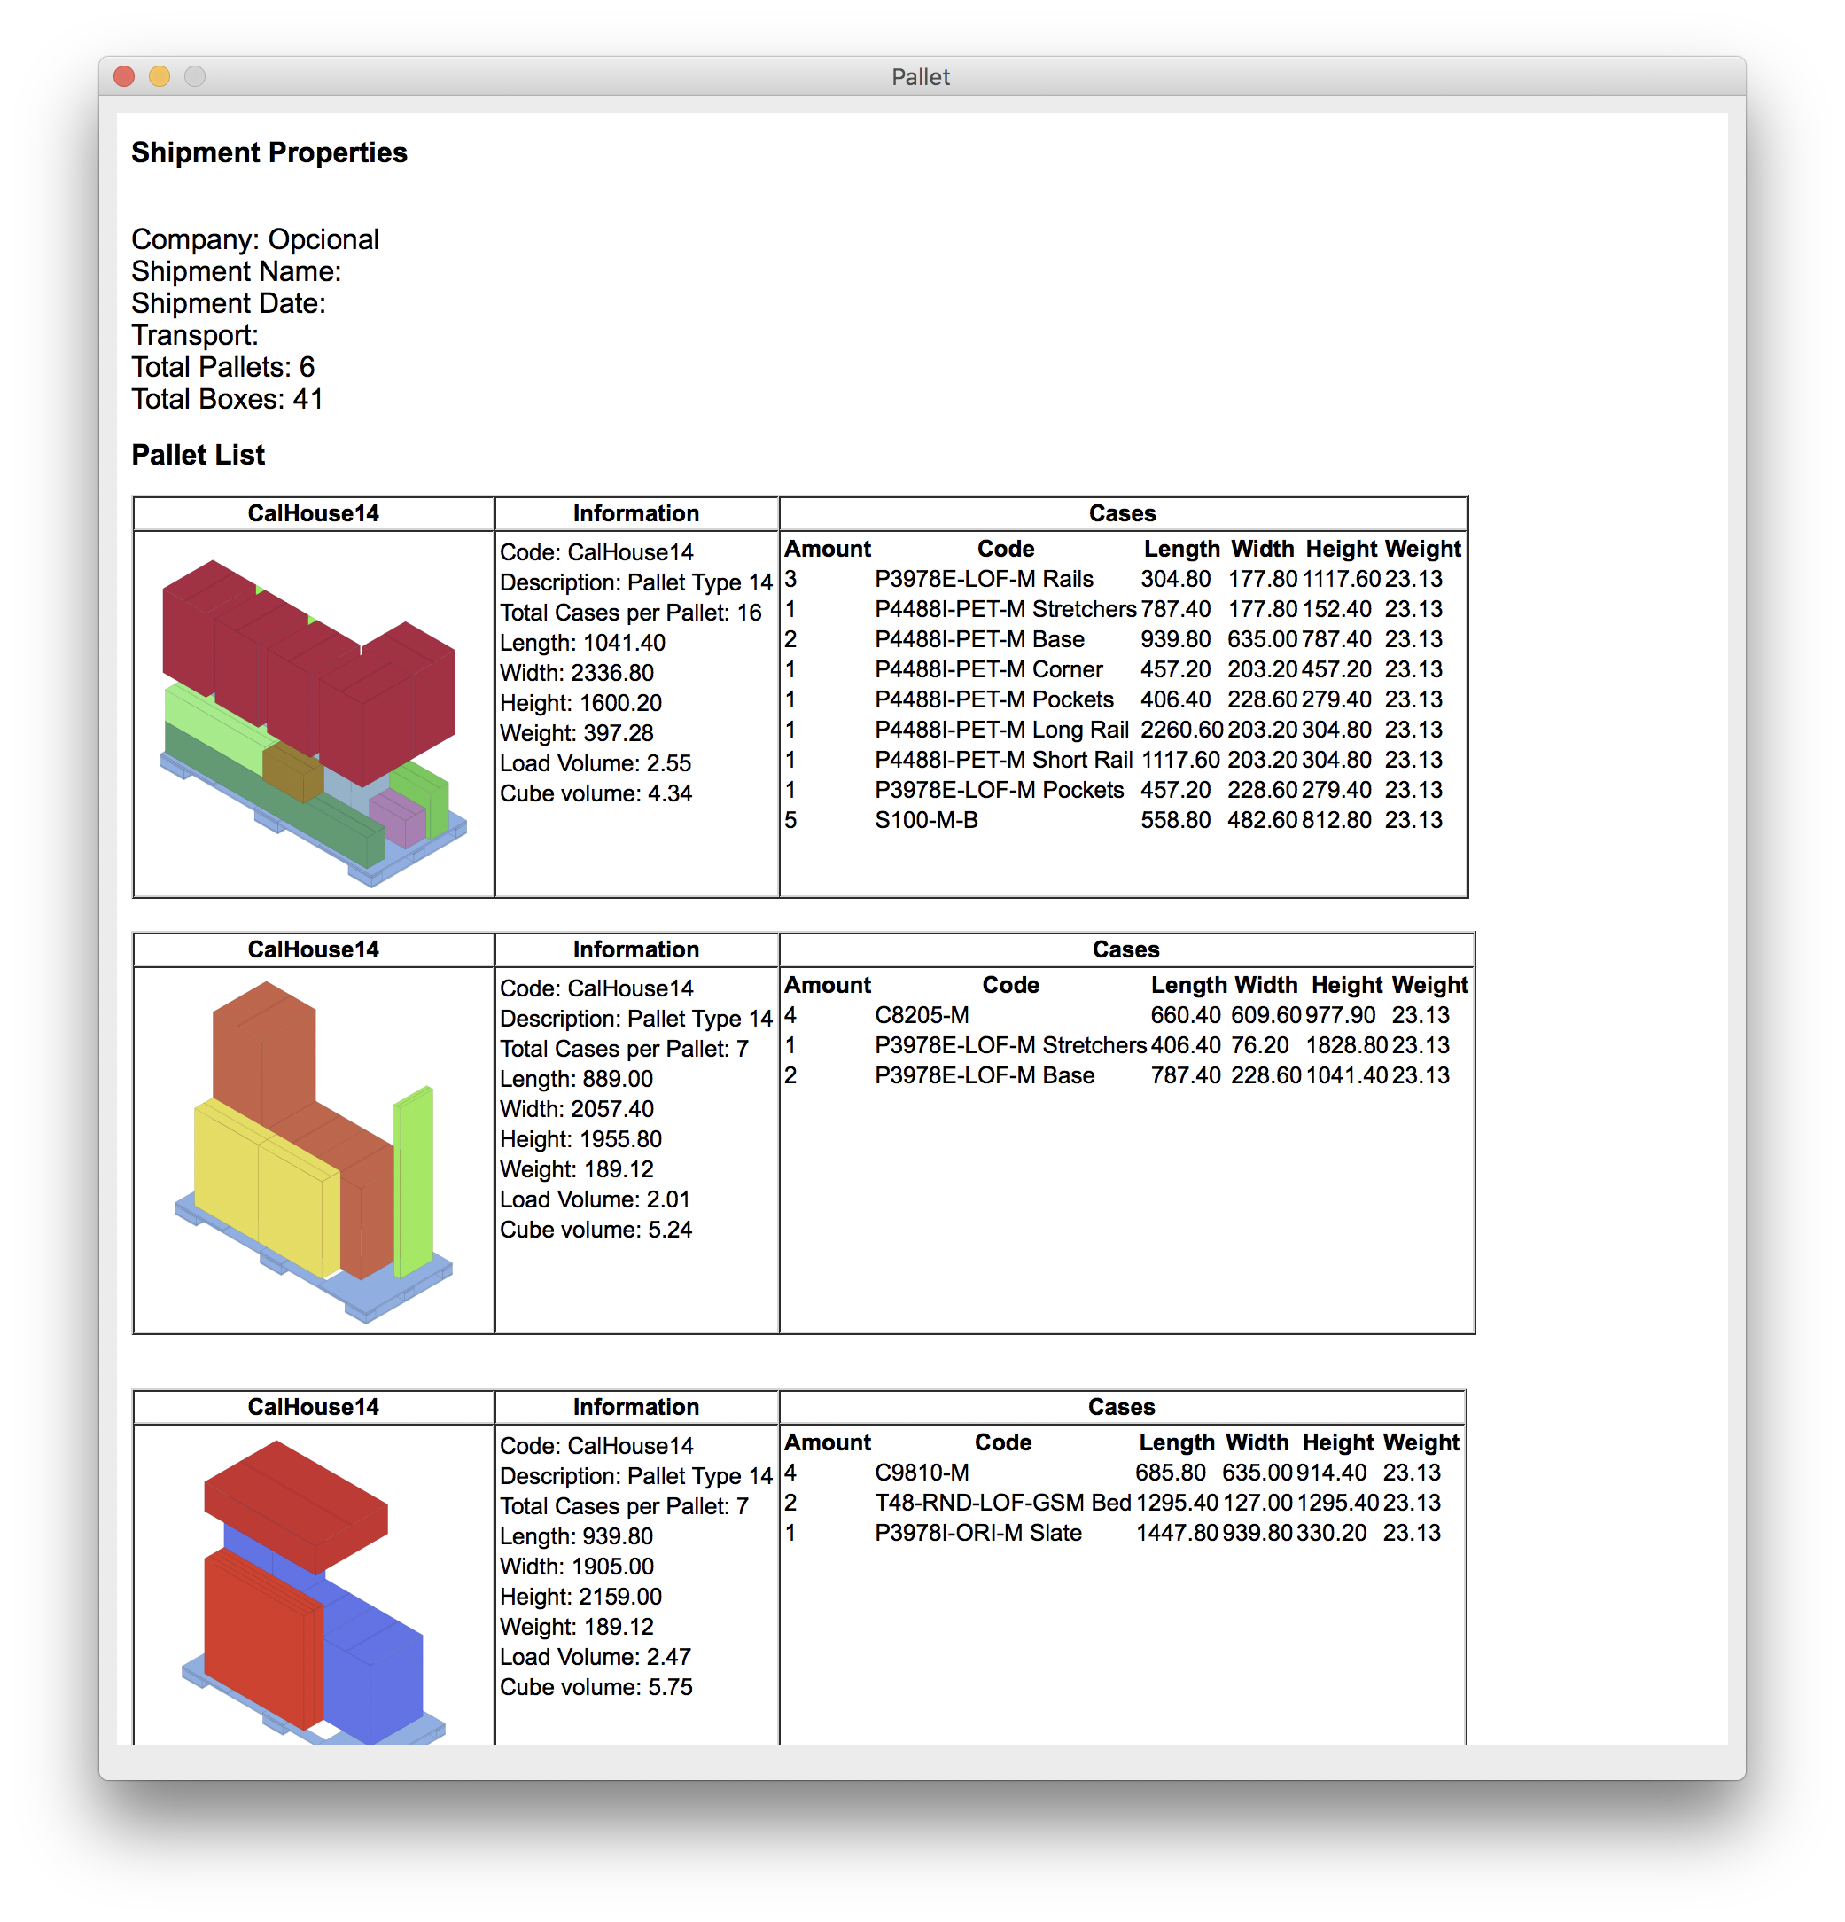This screenshot has width=1845, height=1922.
Task: Click the 'Shipment Date:' line
Action: click(229, 303)
